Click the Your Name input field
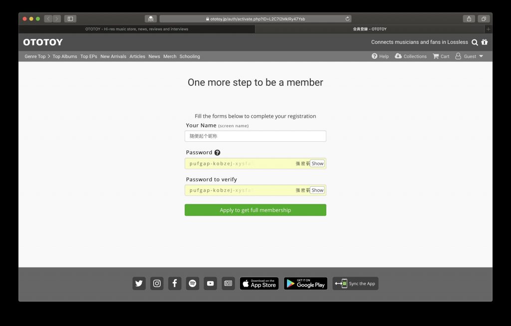This screenshot has width=511, height=326. tap(255, 136)
